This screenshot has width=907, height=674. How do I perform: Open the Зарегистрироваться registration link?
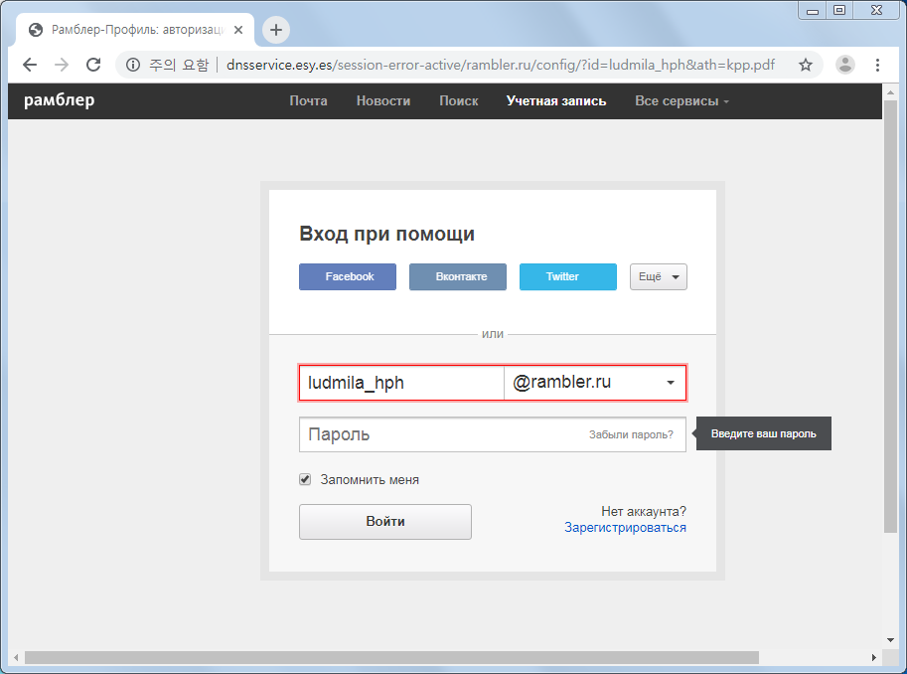625,528
